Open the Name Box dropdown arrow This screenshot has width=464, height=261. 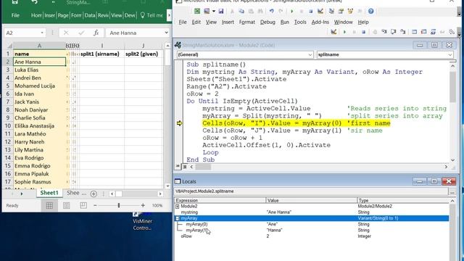tap(42, 33)
